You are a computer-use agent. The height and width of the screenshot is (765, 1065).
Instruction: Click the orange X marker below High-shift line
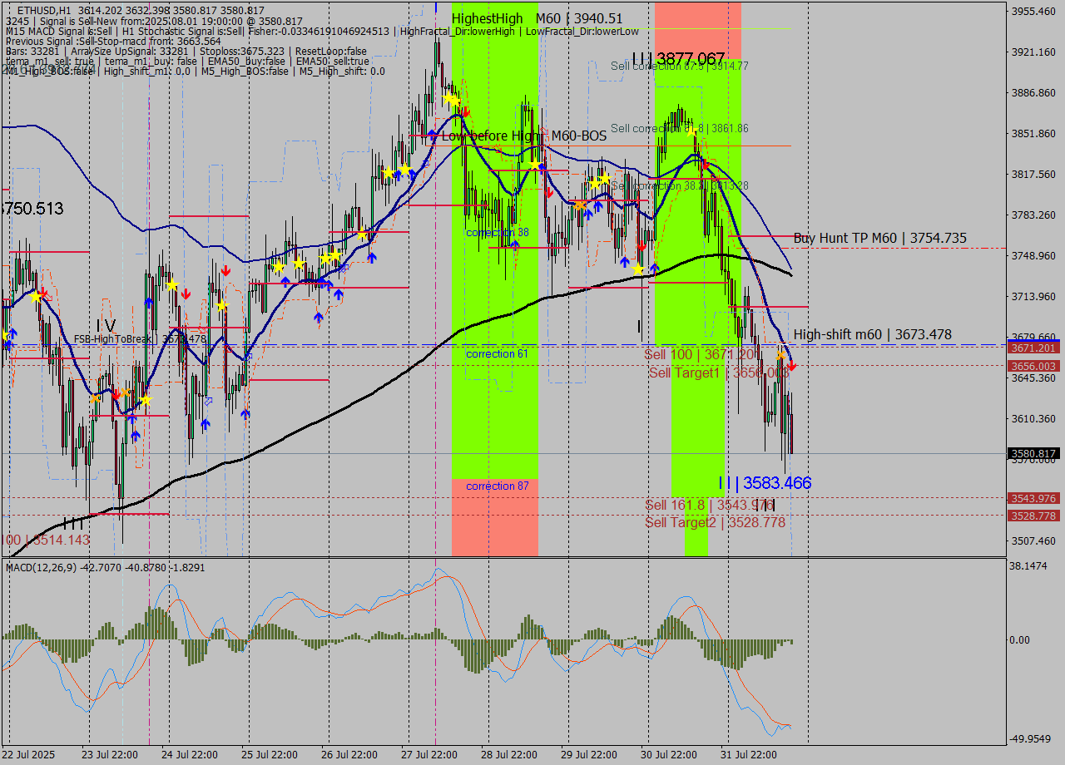coord(780,355)
